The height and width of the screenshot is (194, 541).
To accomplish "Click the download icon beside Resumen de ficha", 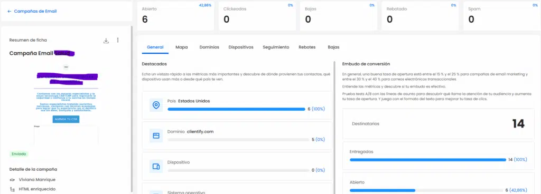I will [106, 41].
